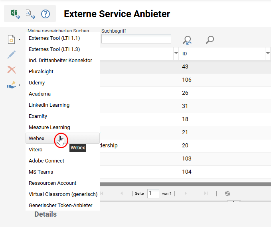This screenshot has width=271, height=227.
Task: Select Adobe Connect menu entry
Action: pyautogui.click(x=63, y=161)
